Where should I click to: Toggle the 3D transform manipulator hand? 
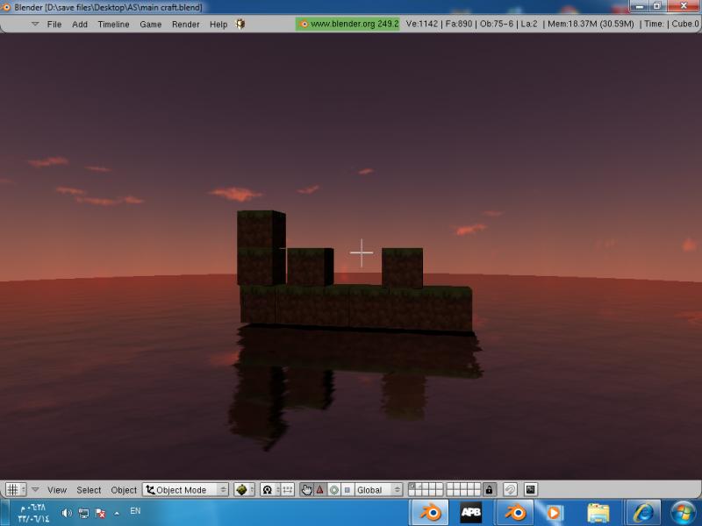click(x=306, y=490)
